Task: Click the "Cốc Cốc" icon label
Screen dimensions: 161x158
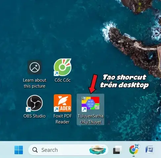Action: (x=63, y=80)
